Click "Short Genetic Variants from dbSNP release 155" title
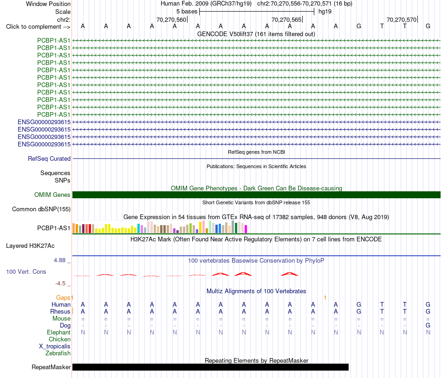The height and width of the screenshot is (378, 441). click(256, 202)
